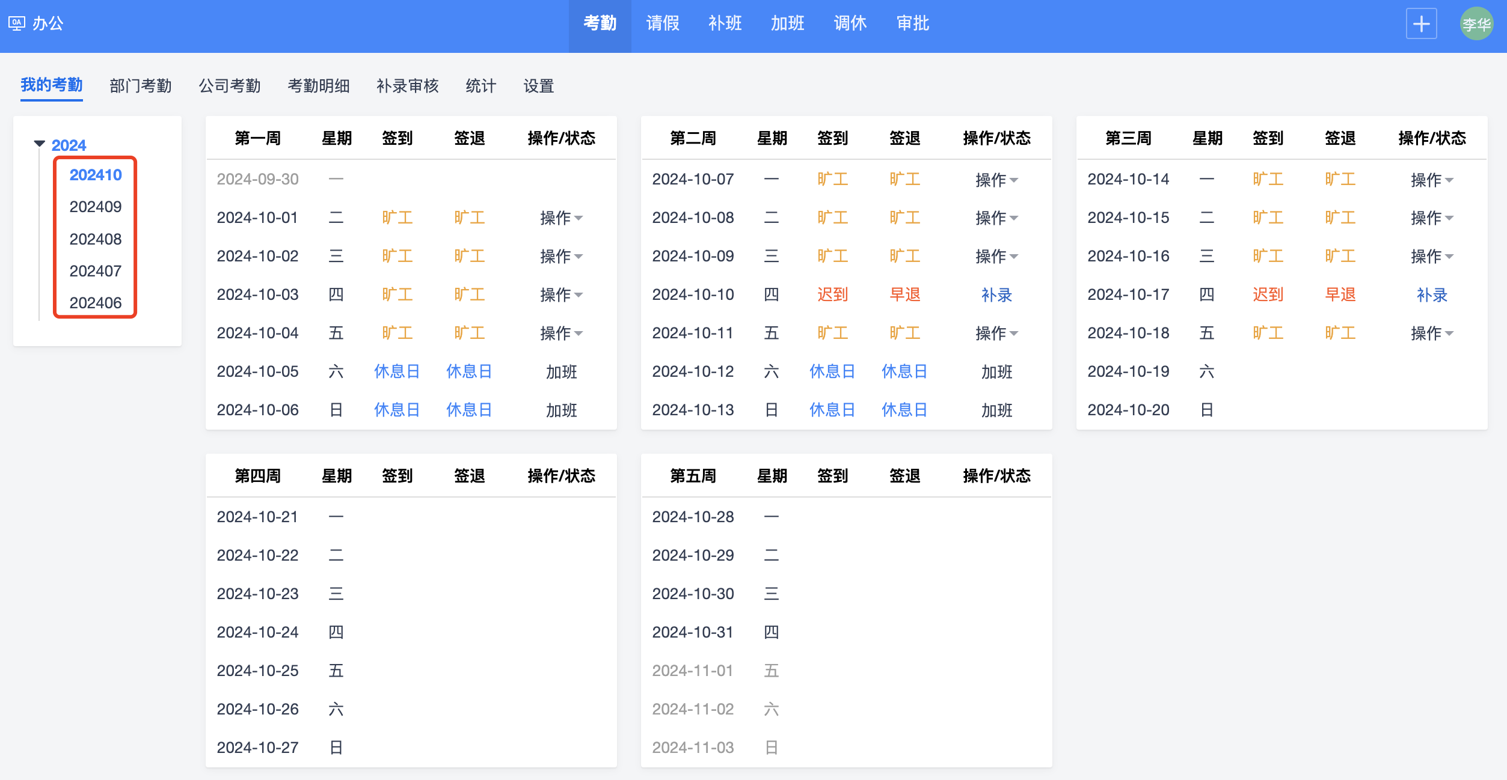Screen dimensions: 1507x780
Task: Go to 部门考勤 tab
Action: click(x=141, y=86)
